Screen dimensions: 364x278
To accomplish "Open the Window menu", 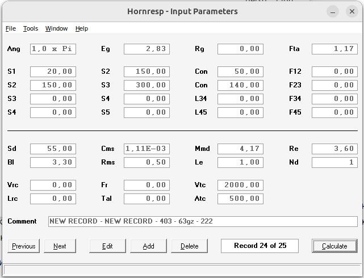I will 56,28.
